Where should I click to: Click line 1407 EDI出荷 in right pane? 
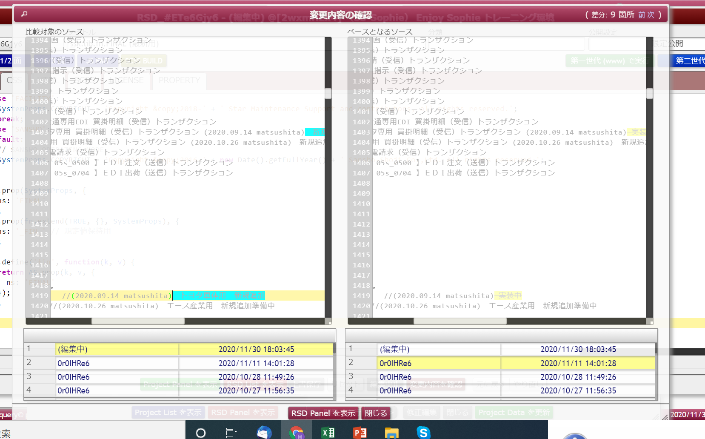coord(465,173)
